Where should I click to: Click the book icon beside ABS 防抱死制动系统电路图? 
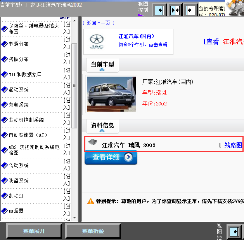(x=4, y=150)
